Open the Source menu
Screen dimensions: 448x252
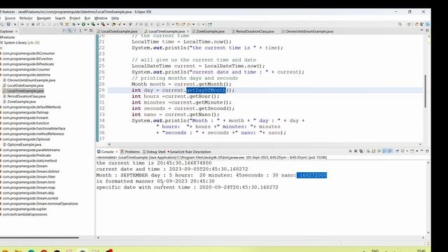click(10, 18)
